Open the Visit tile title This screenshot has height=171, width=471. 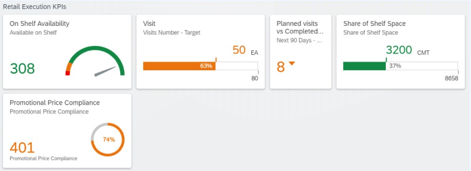coord(149,24)
